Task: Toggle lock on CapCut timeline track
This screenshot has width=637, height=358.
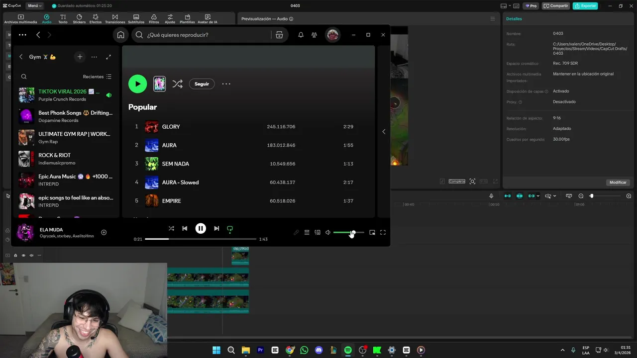Action: click(x=15, y=255)
